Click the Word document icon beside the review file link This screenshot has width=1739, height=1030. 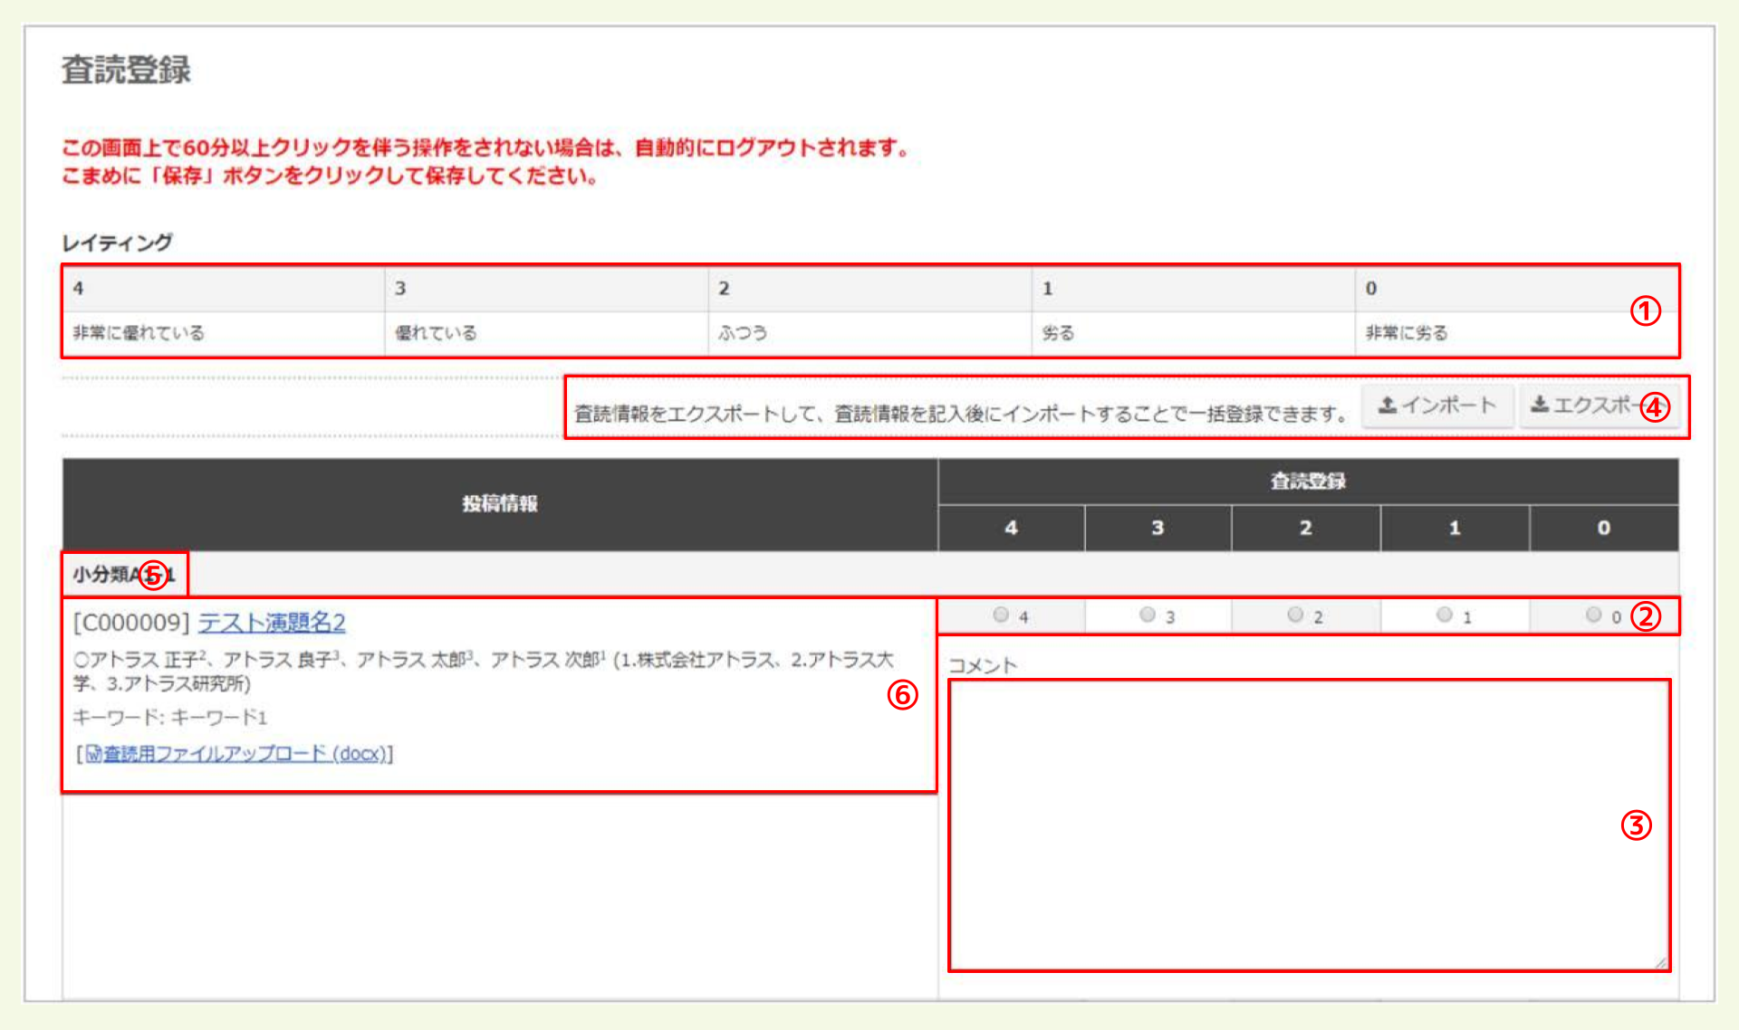point(93,752)
